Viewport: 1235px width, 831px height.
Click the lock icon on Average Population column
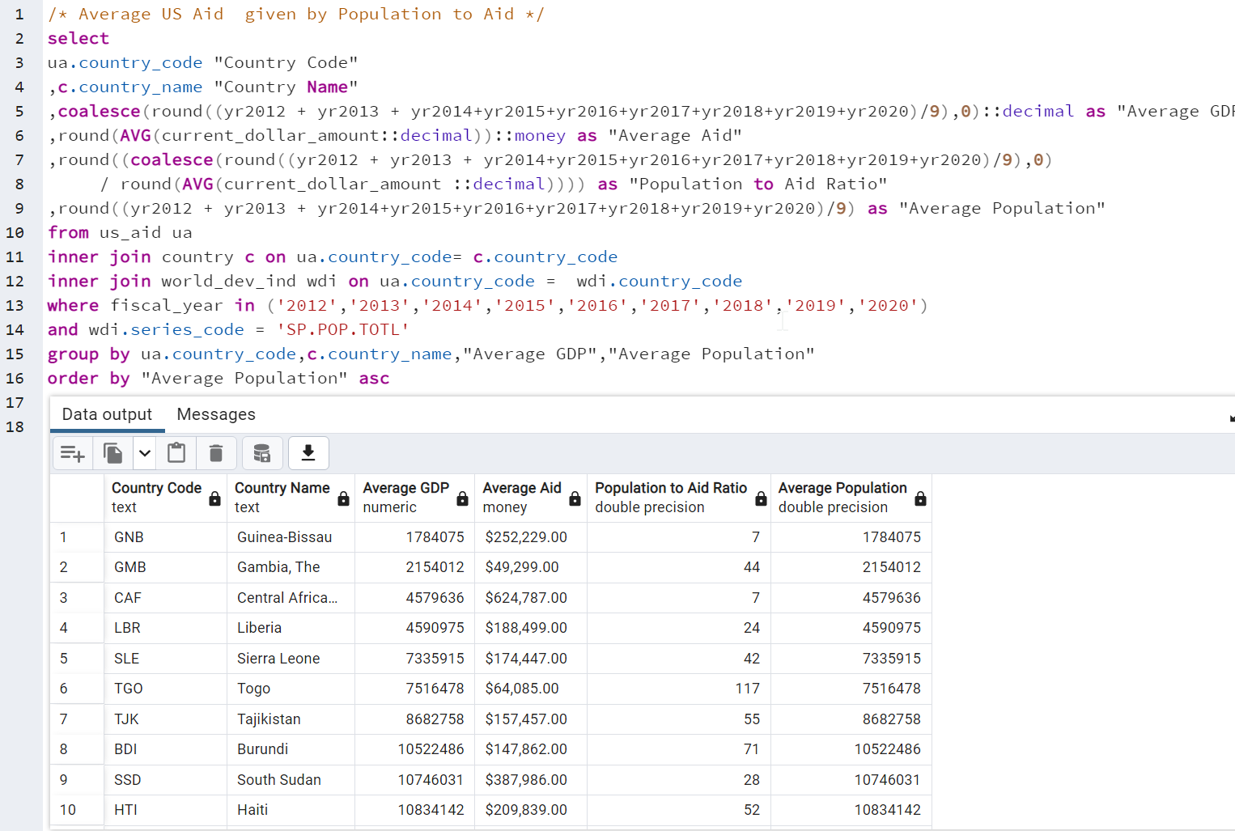pos(920,498)
